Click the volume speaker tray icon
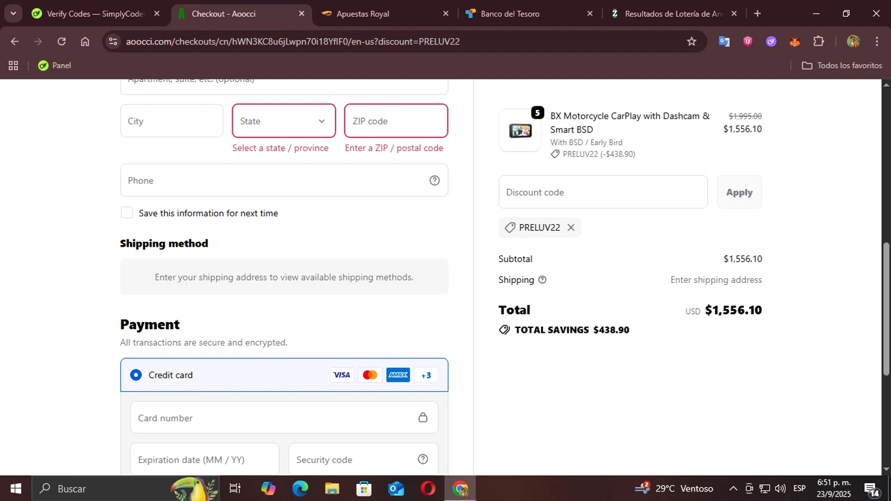This screenshot has height=501, width=891. (x=781, y=489)
